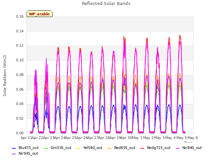
Task: Click the 0.02 y-axis tick label
Action: click(20, 118)
